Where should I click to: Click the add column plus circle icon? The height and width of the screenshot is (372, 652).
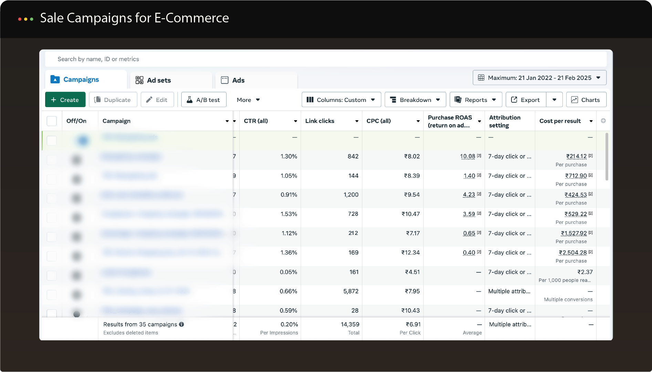click(603, 121)
